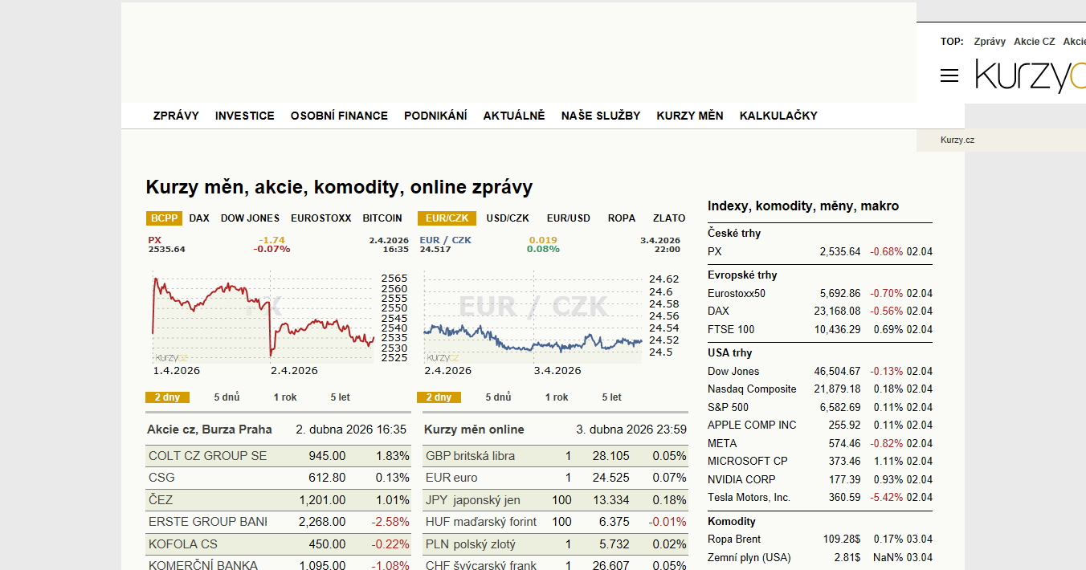Open KOFOLA CS stock link

[x=183, y=544]
